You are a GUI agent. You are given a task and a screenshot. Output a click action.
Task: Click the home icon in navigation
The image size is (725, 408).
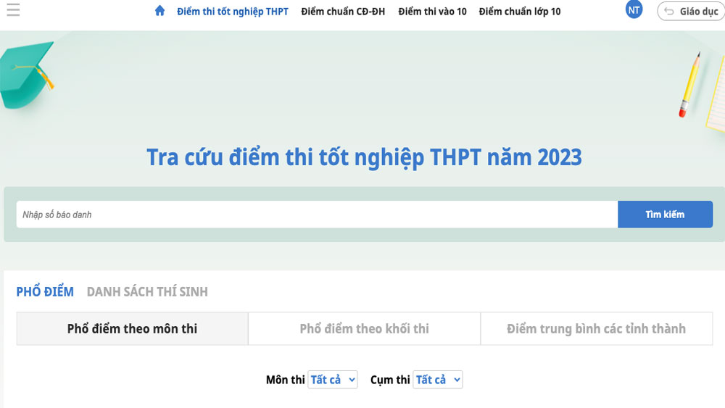click(160, 11)
